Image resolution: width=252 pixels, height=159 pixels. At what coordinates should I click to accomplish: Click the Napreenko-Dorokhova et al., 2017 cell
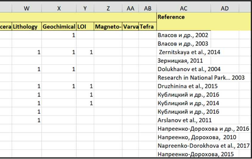click(203, 146)
